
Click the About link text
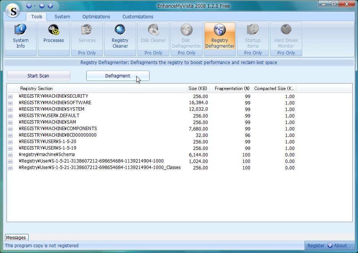tap(340, 246)
